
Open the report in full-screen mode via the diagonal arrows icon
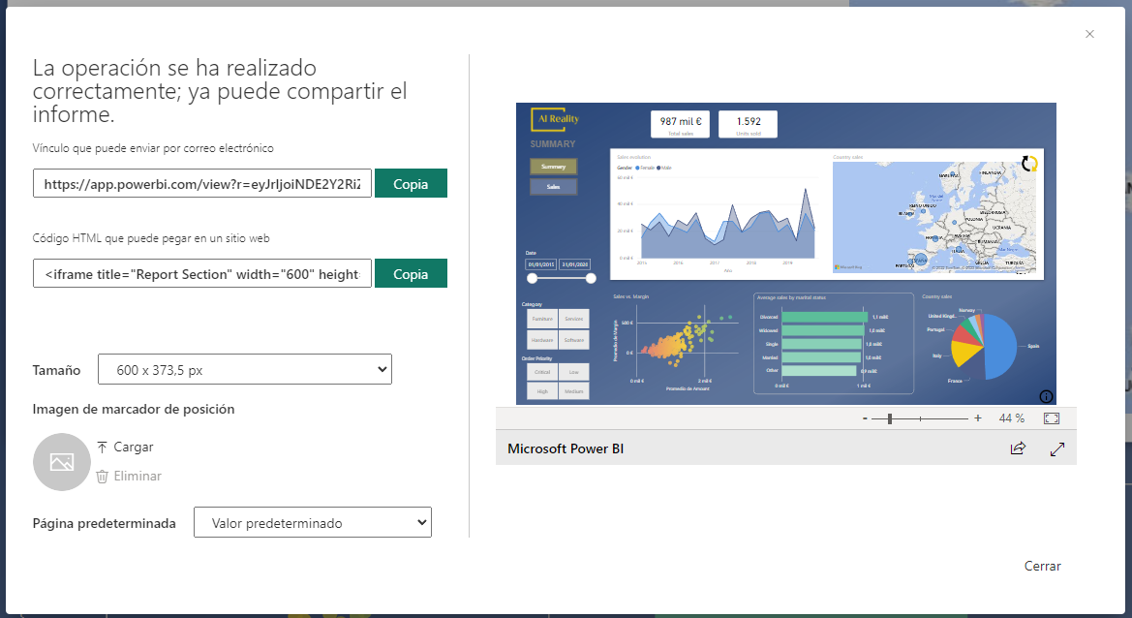[x=1057, y=448]
